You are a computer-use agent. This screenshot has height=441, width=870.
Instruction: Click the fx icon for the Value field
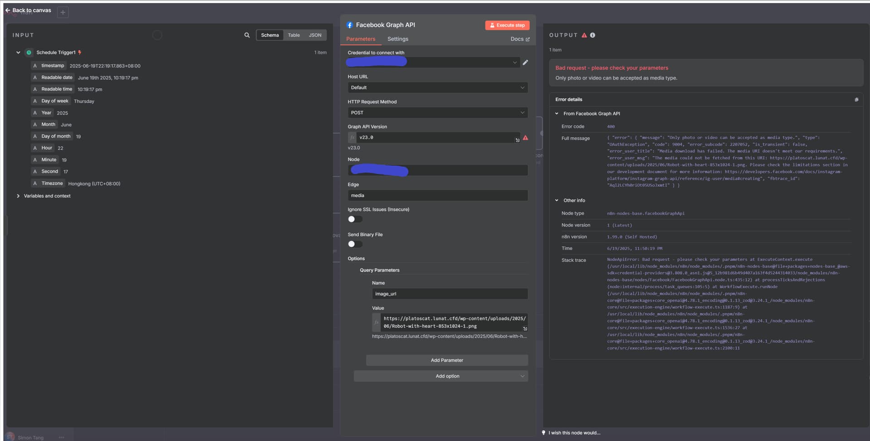[x=376, y=322]
